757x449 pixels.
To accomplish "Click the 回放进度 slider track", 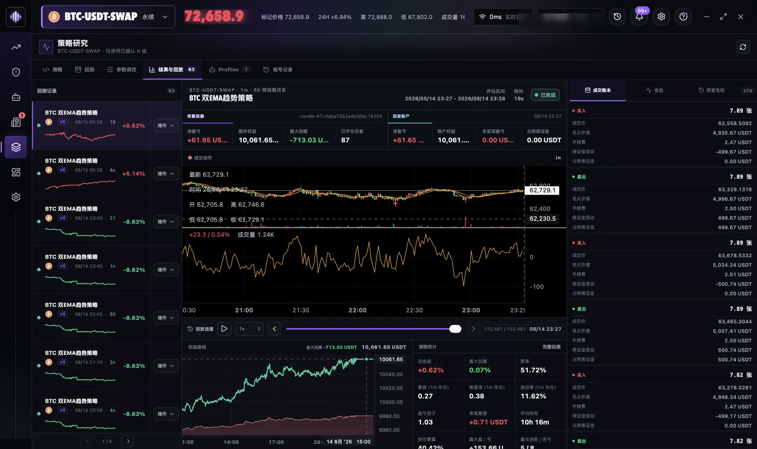I will (373, 329).
